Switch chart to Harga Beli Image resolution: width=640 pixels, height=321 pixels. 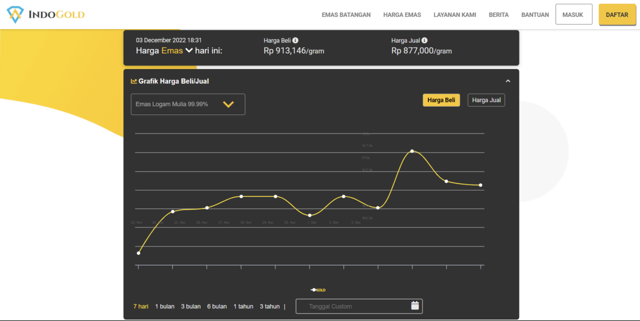tap(441, 100)
